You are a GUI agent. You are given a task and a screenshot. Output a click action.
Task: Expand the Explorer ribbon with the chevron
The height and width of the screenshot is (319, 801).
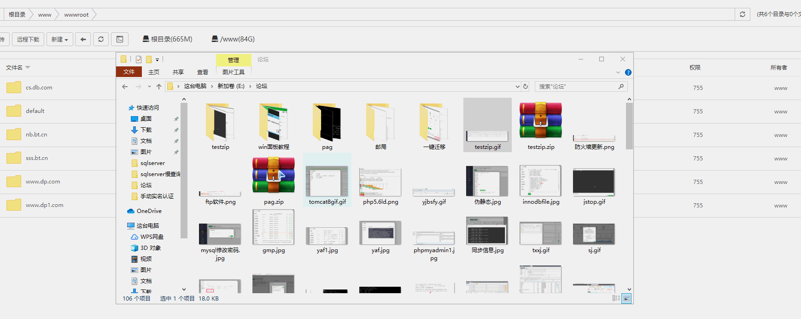pyautogui.click(x=618, y=72)
